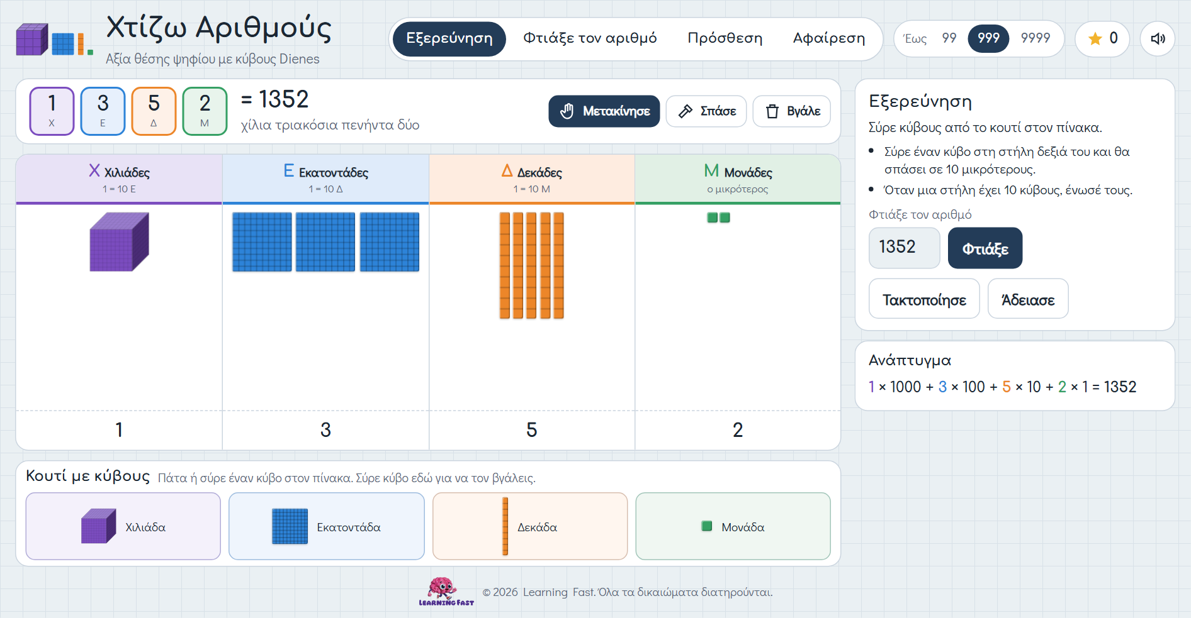Click the Dienes blocks app logo
The width and height of the screenshot is (1191, 618).
pyautogui.click(x=55, y=40)
